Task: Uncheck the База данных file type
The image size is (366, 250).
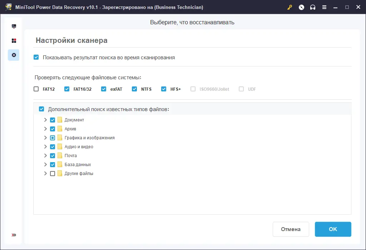Action: tap(53, 165)
